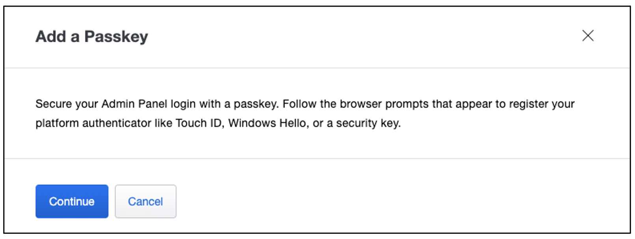Click the divider line below the header
This screenshot has height=239, width=635.
click(x=316, y=67)
